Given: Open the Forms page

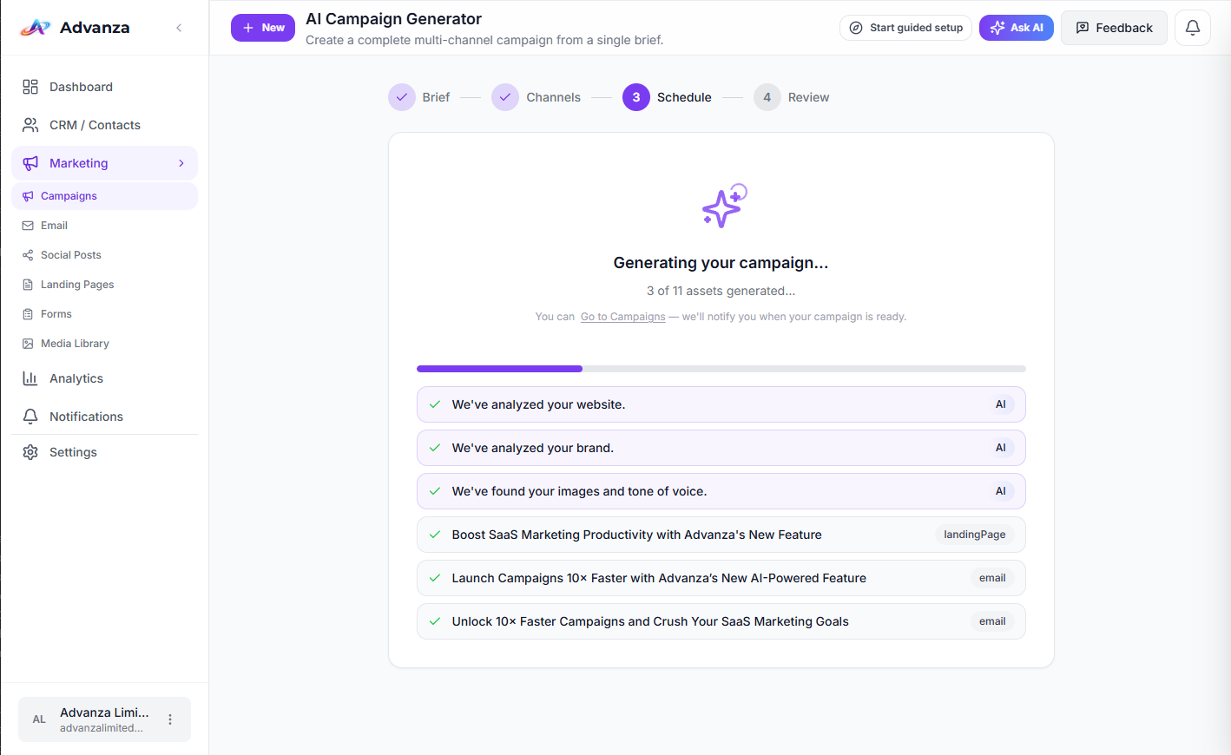Looking at the screenshot, I should [x=104, y=314].
